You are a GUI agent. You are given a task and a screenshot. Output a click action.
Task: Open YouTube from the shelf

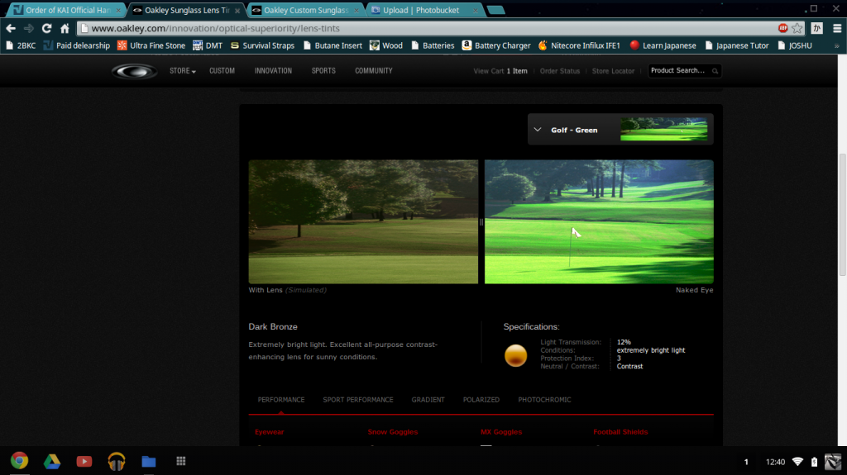click(x=84, y=461)
